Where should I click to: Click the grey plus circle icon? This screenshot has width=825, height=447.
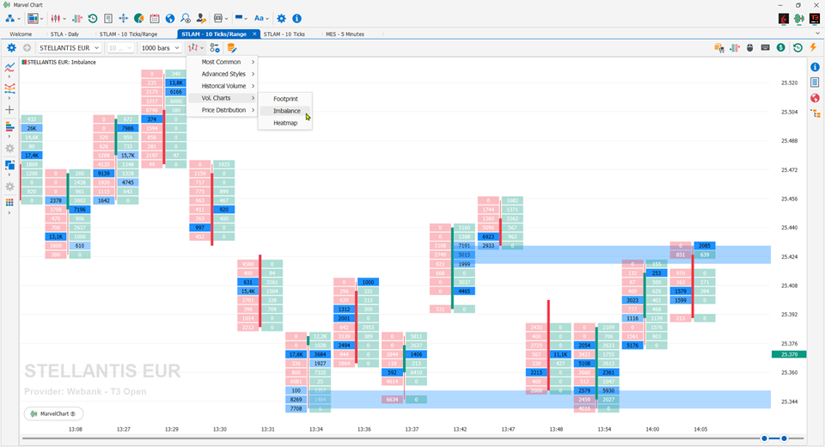click(x=27, y=48)
